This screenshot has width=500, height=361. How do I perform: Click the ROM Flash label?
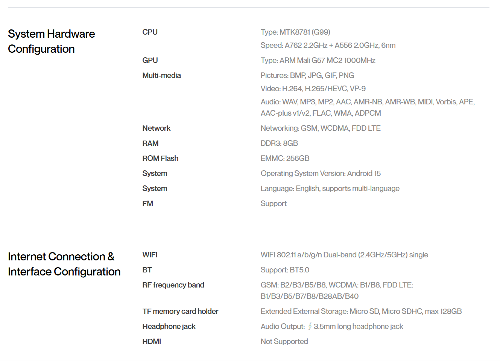pos(160,159)
